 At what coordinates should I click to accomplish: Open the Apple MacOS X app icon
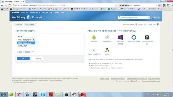coord(94,50)
